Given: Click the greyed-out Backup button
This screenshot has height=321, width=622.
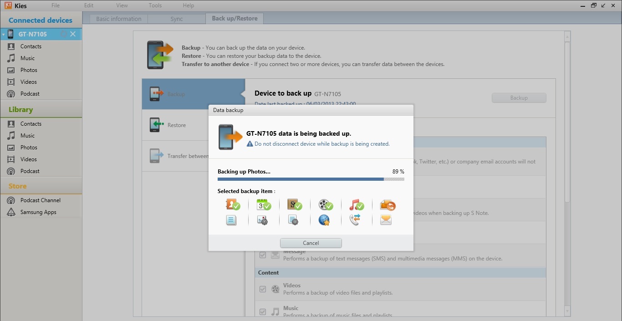Looking at the screenshot, I should (519, 98).
